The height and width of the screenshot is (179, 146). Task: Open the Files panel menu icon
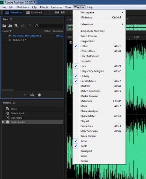pos(11,19)
